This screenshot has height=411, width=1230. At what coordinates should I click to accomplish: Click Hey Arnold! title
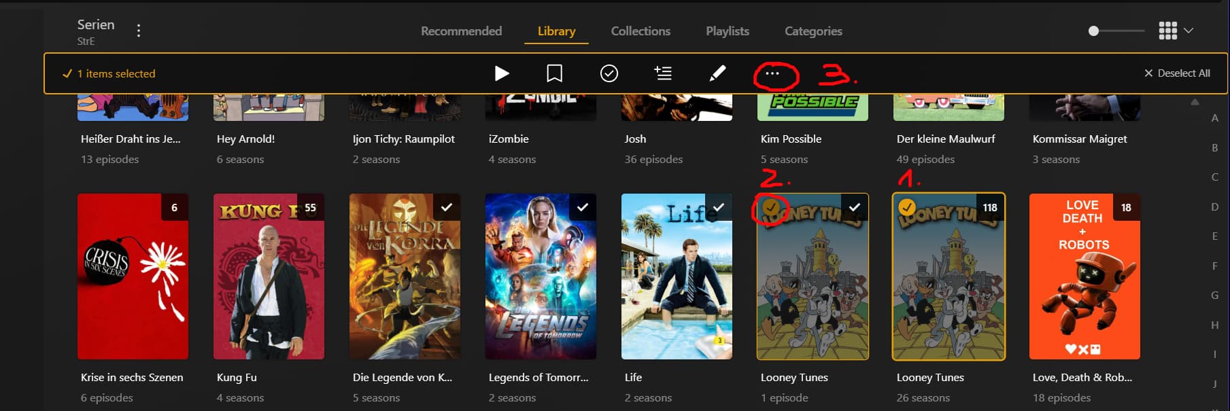click(x=245, y=139)
